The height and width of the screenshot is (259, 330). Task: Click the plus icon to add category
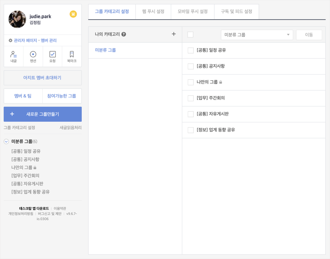click(x=174, y=34)
